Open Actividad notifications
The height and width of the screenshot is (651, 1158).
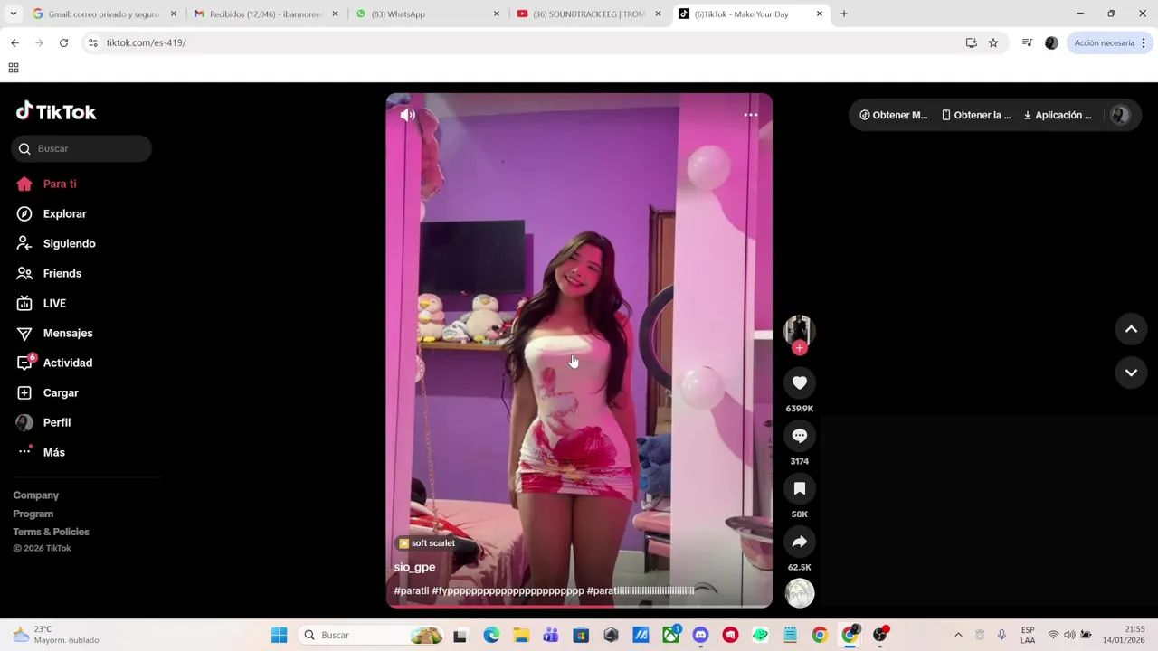68,363
